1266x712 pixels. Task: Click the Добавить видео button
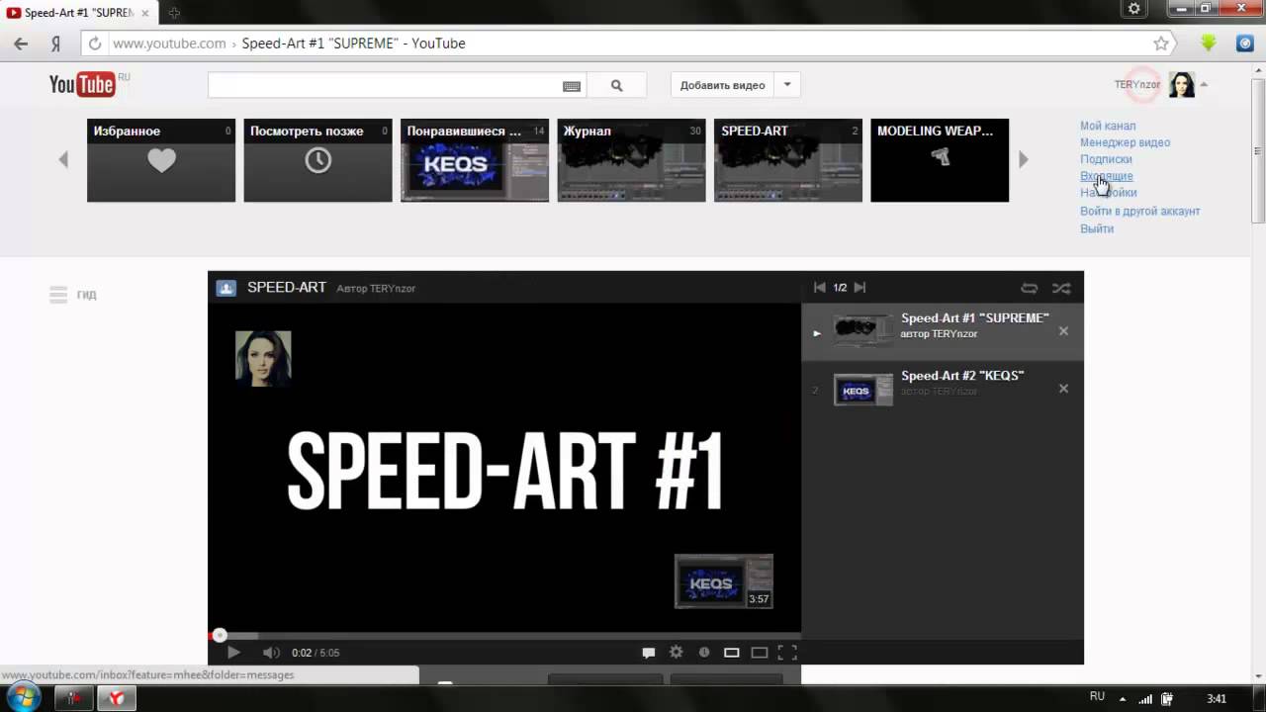click(722, 85)
